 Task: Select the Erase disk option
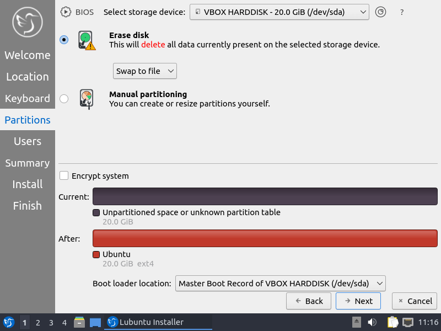[63, 40]
